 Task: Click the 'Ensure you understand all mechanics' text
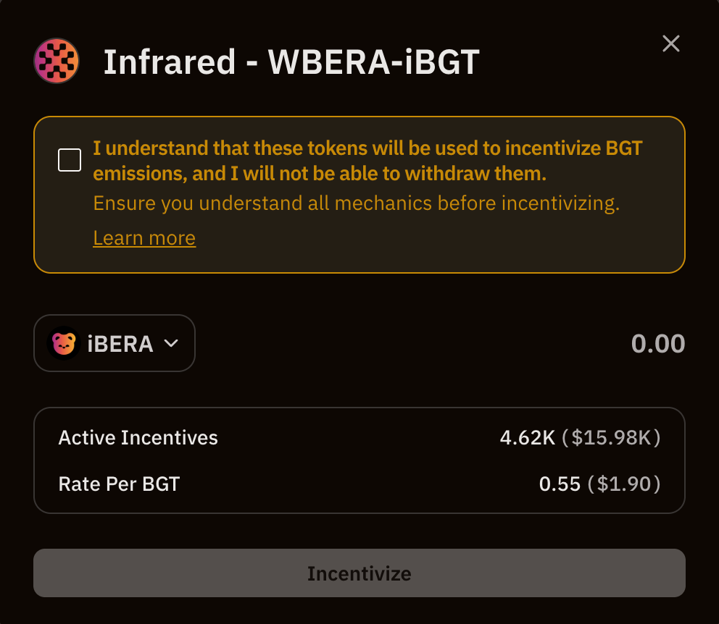[357, 203]
